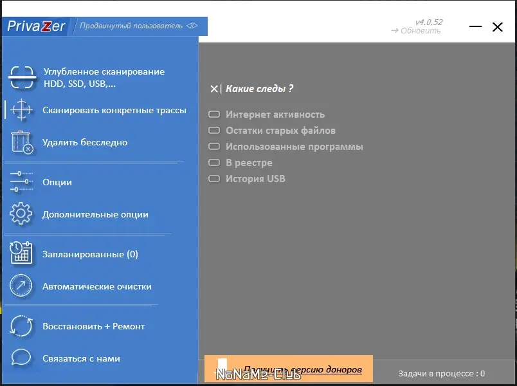Open Углубленное сканирование HDD, SSD, USB

[104, 78]
